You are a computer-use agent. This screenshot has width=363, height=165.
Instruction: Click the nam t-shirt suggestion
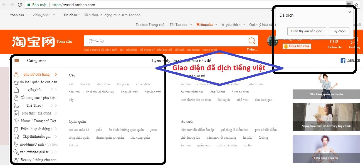[210, 50]
